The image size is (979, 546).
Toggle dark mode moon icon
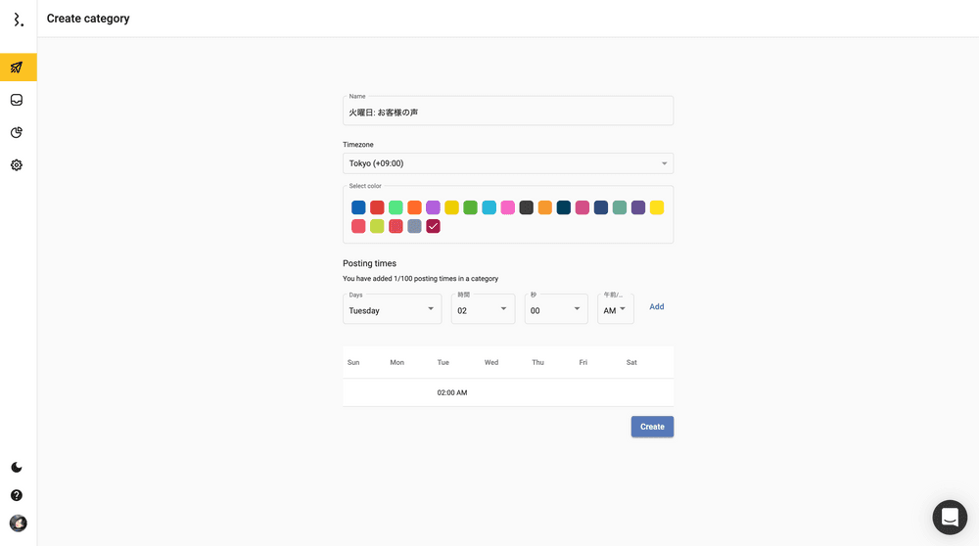click(17, 468)
